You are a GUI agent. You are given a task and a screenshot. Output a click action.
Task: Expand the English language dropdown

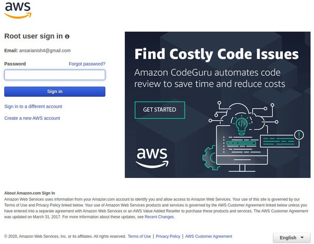click(292, 238)
